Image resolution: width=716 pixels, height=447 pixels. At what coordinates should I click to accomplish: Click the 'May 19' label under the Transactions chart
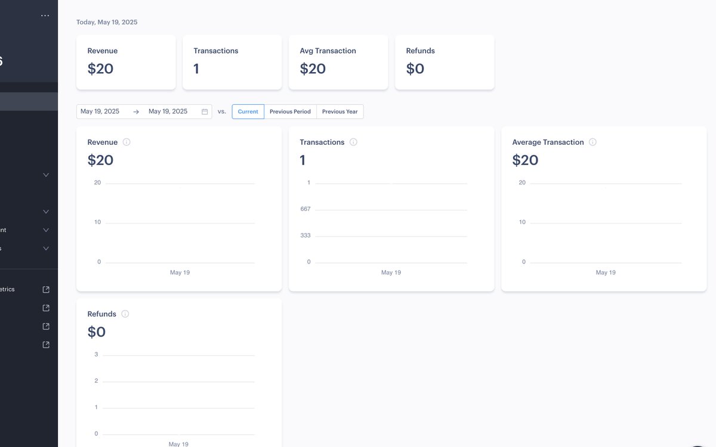click(391, 272)
